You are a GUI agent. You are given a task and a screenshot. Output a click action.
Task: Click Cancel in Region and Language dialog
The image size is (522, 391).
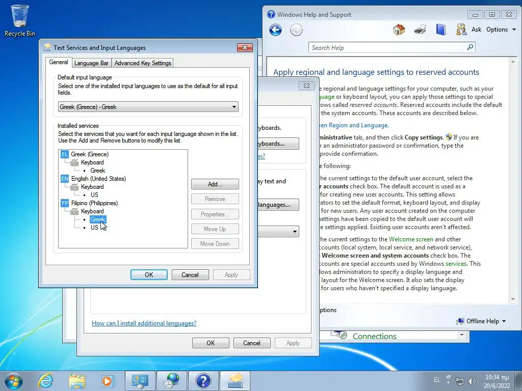pyautogui.click(x=252, y=343)
